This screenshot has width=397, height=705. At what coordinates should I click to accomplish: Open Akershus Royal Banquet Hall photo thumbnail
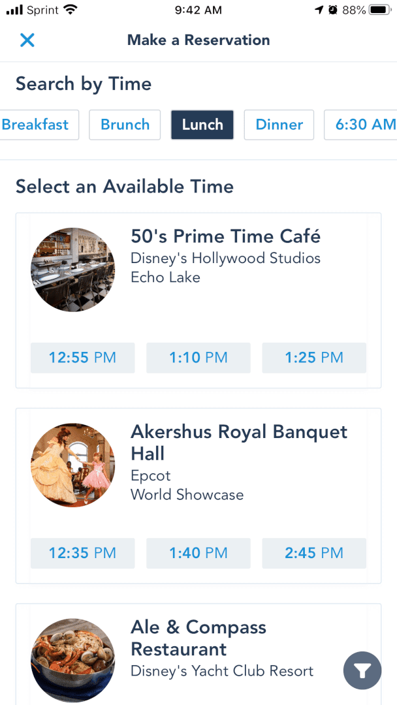click(x=73, y=465)
